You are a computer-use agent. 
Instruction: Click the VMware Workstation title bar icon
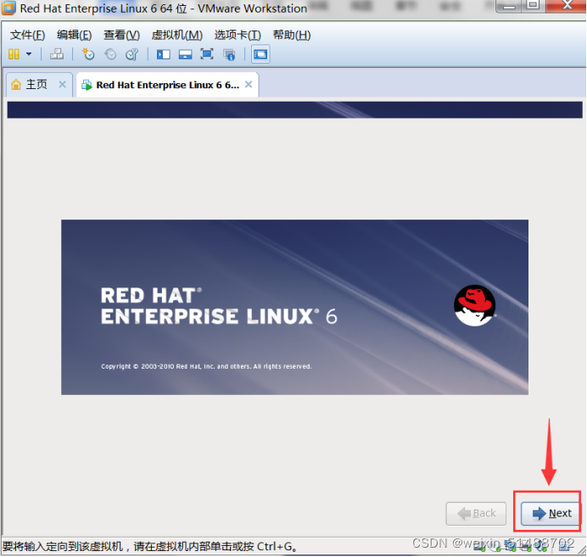point(8,8)
